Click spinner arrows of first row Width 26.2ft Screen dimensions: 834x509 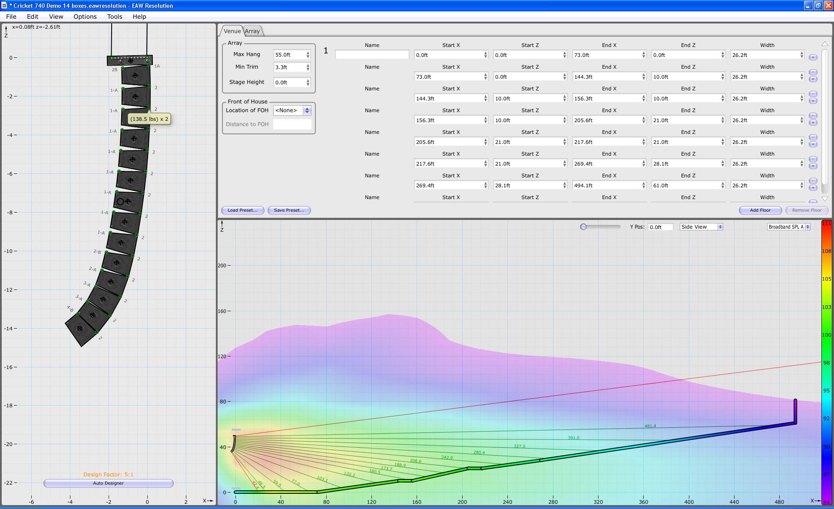pos(801,55)
